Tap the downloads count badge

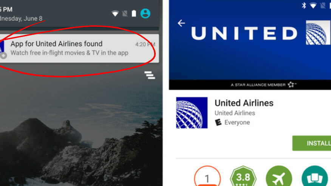(x=207, y=176)
